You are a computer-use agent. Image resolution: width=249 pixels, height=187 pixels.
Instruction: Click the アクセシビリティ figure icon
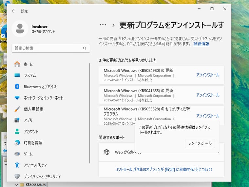pyautogui.click(x=17, y=165)
